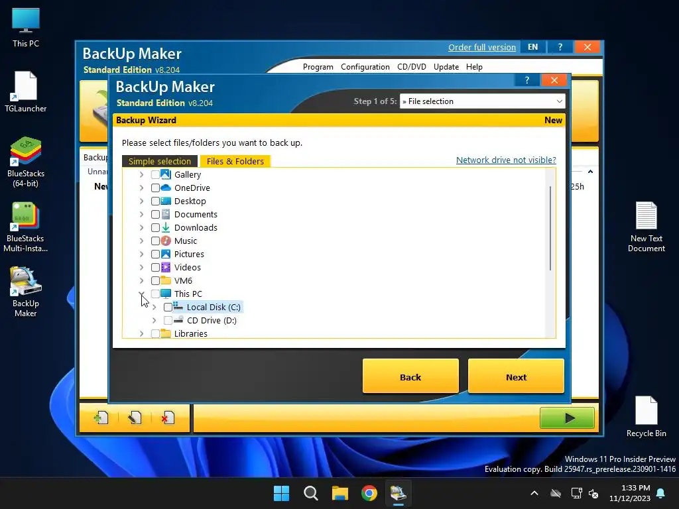Open the Recycle Bin desktop icon
The width and height of the screenshot is (679, 509).
click(x=646, y=417)
